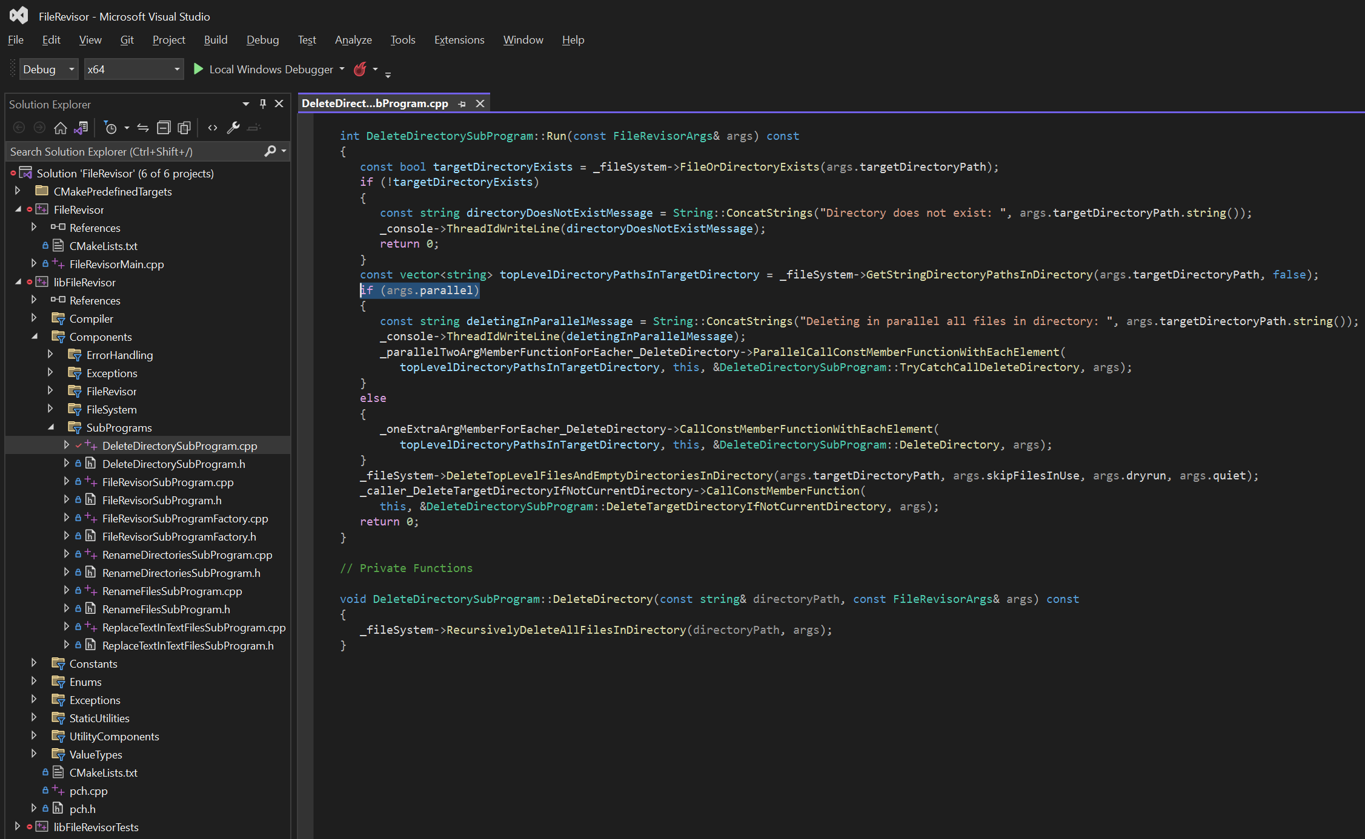This screenshot has width=1365, height=839.
Task: Open the Project menu
Action: [169, 40]
